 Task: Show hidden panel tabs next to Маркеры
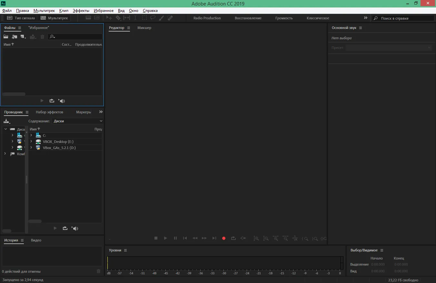[x=101, y=112]
